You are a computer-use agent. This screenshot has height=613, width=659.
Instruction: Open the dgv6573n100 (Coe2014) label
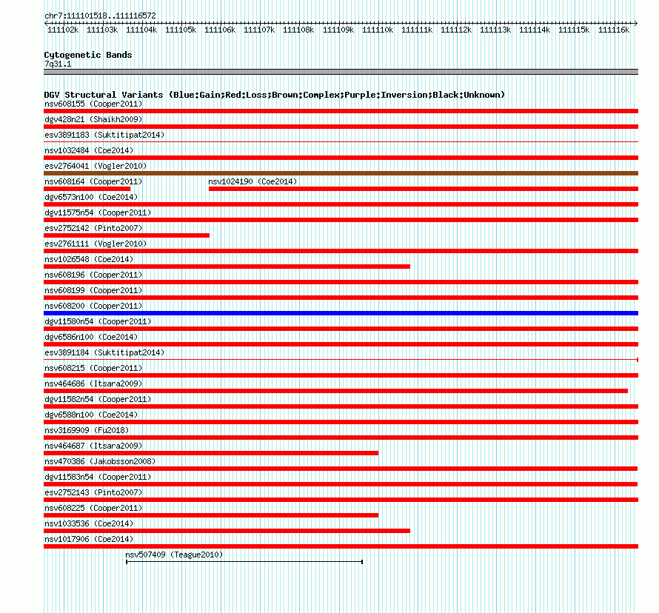(x=91, y=197)
